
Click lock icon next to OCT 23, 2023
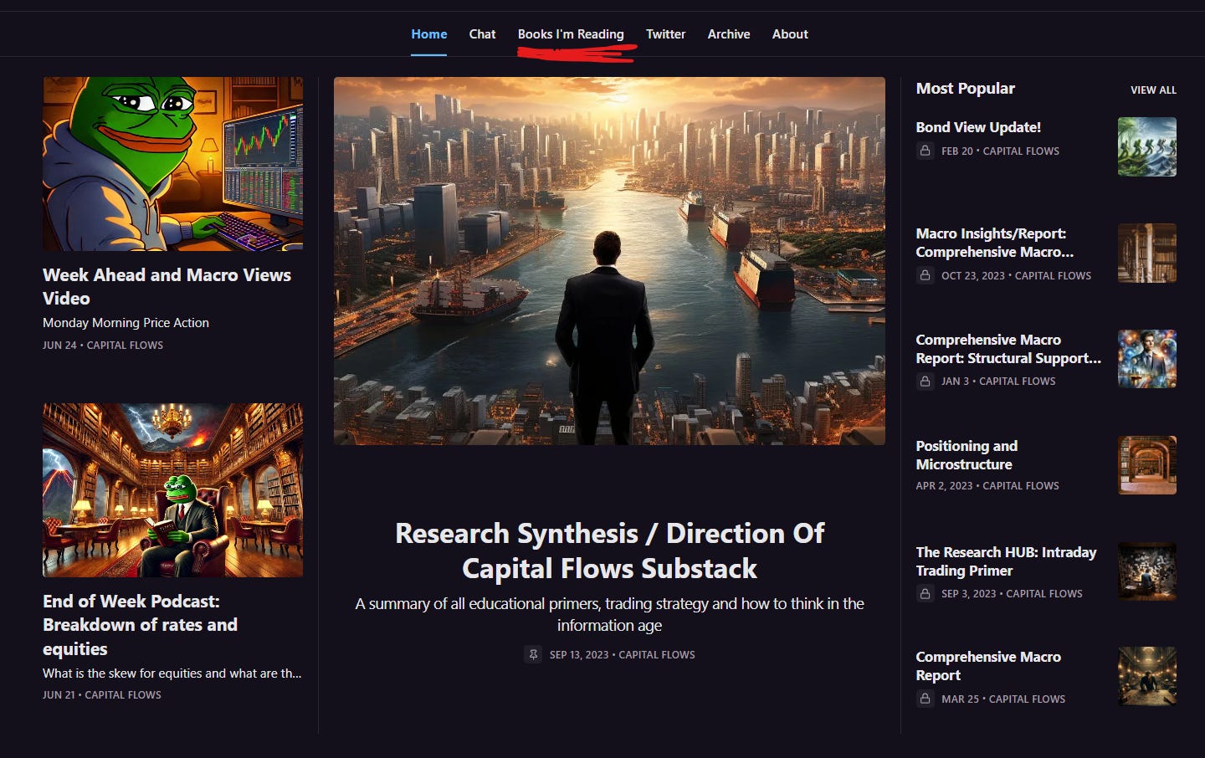[925, 275]
